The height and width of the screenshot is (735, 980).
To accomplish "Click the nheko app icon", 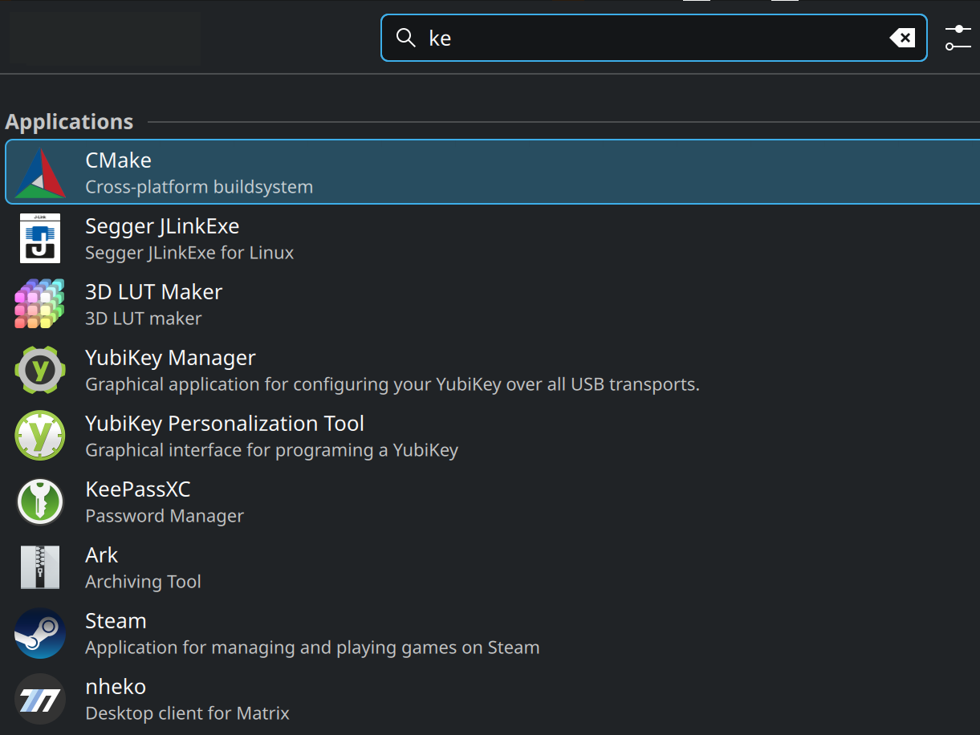I will [x=40, y=700].
